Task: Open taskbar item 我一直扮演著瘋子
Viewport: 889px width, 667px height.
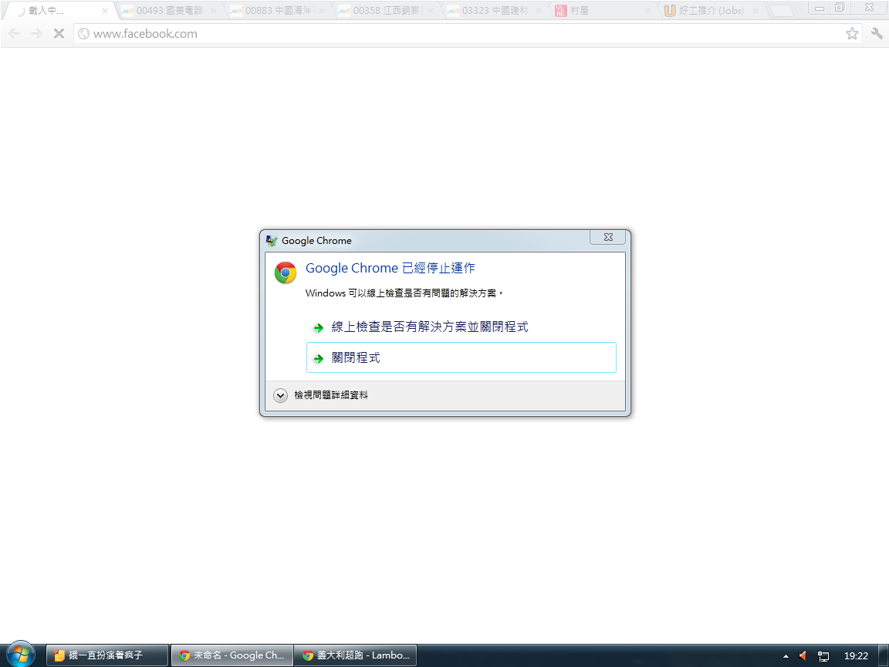Action: pyautogui.click(x=107, y=655)
